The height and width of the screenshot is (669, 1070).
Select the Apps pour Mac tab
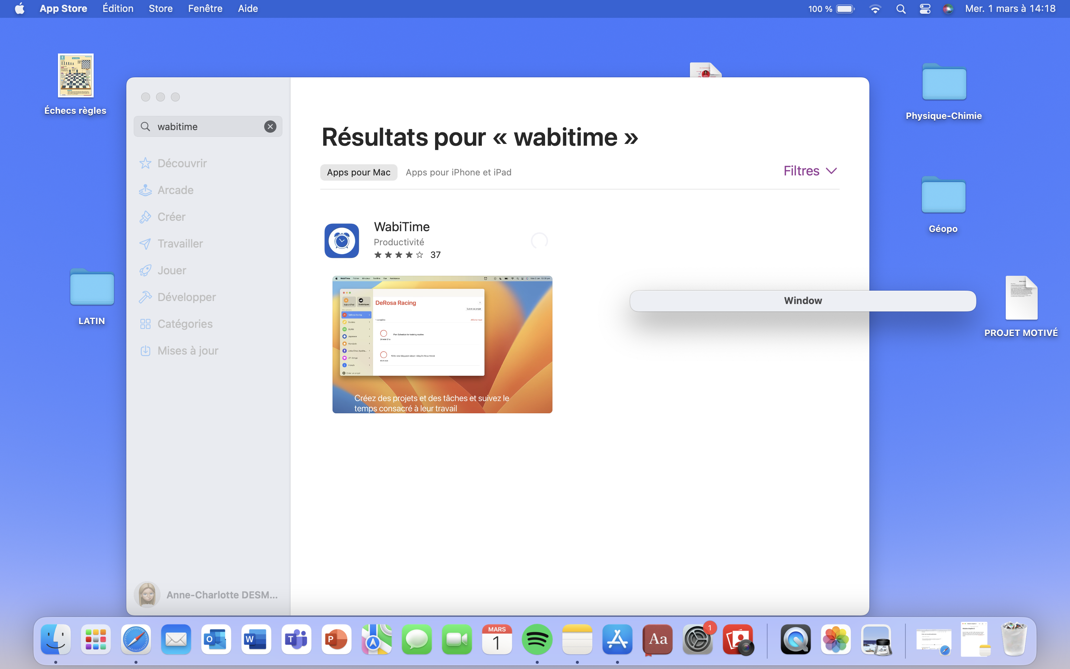358,172
